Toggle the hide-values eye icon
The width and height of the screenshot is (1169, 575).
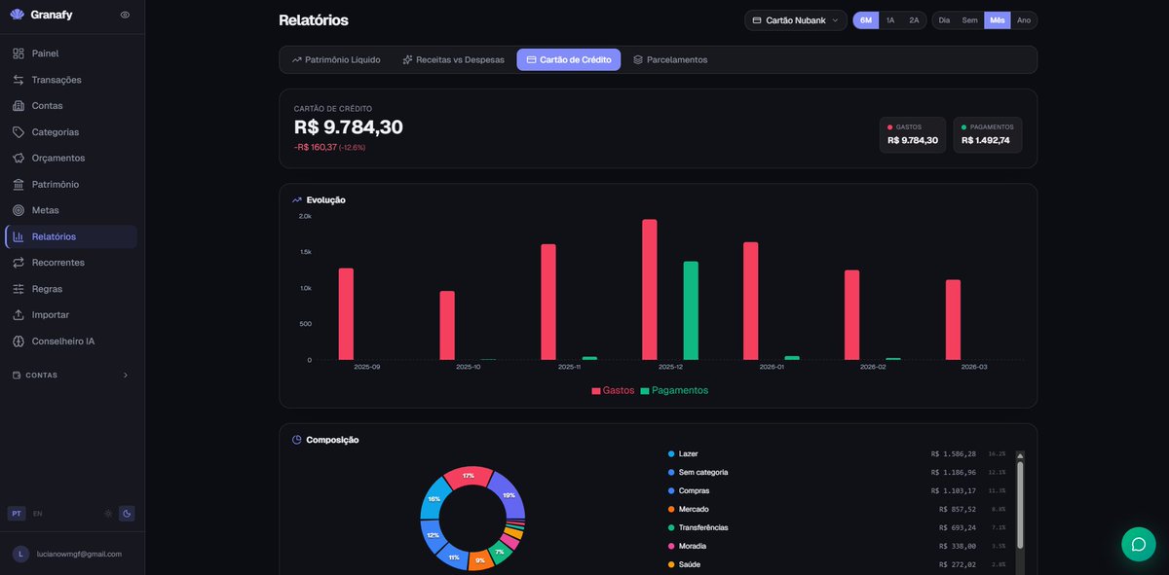[x=125, y=15]
